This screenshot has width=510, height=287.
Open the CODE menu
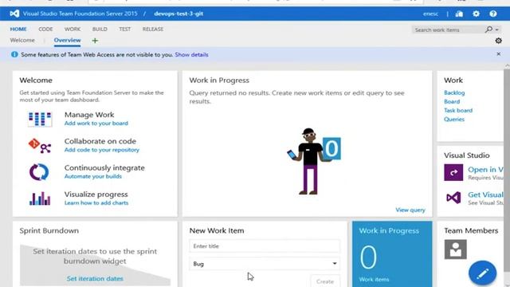45,29
